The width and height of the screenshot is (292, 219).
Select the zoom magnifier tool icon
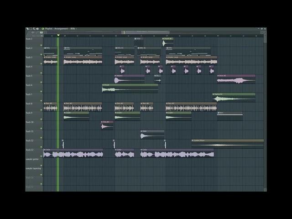point(34,29)
